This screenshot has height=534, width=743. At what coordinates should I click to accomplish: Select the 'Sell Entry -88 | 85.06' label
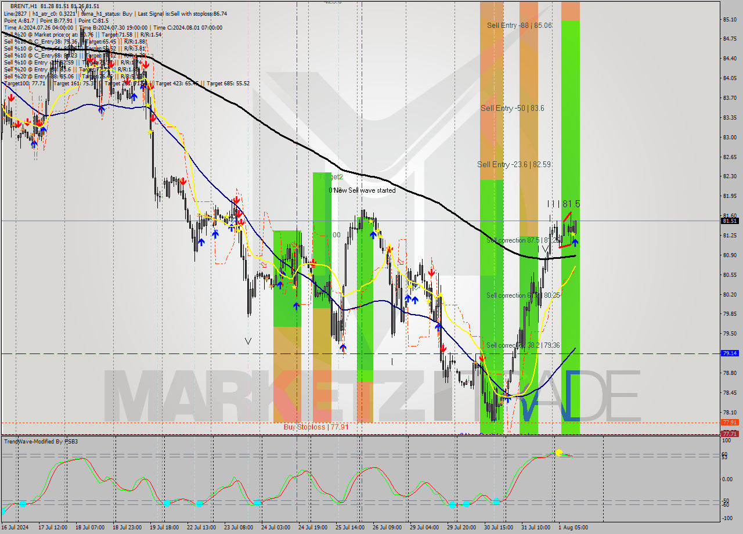coord(519,26)
